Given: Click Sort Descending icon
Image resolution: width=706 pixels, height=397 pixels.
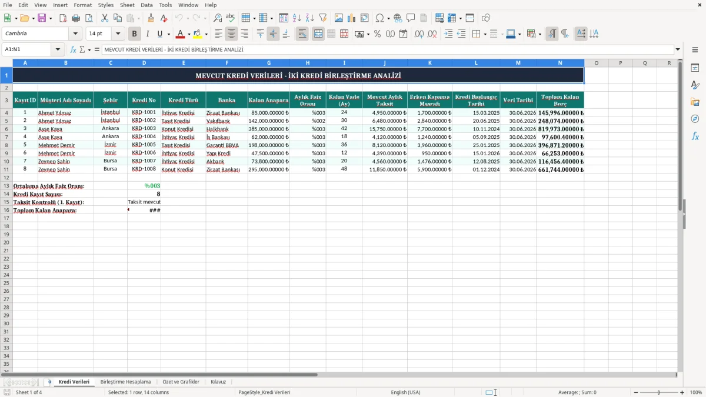Looking at the screenshot, I should pos(309,18).
